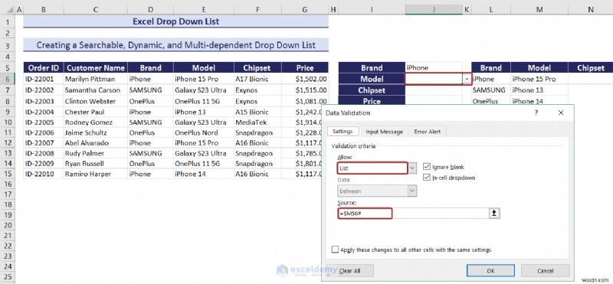Select the empty Model input cell in column J
This screenshot has height=284, width=613.
[434, 79]
